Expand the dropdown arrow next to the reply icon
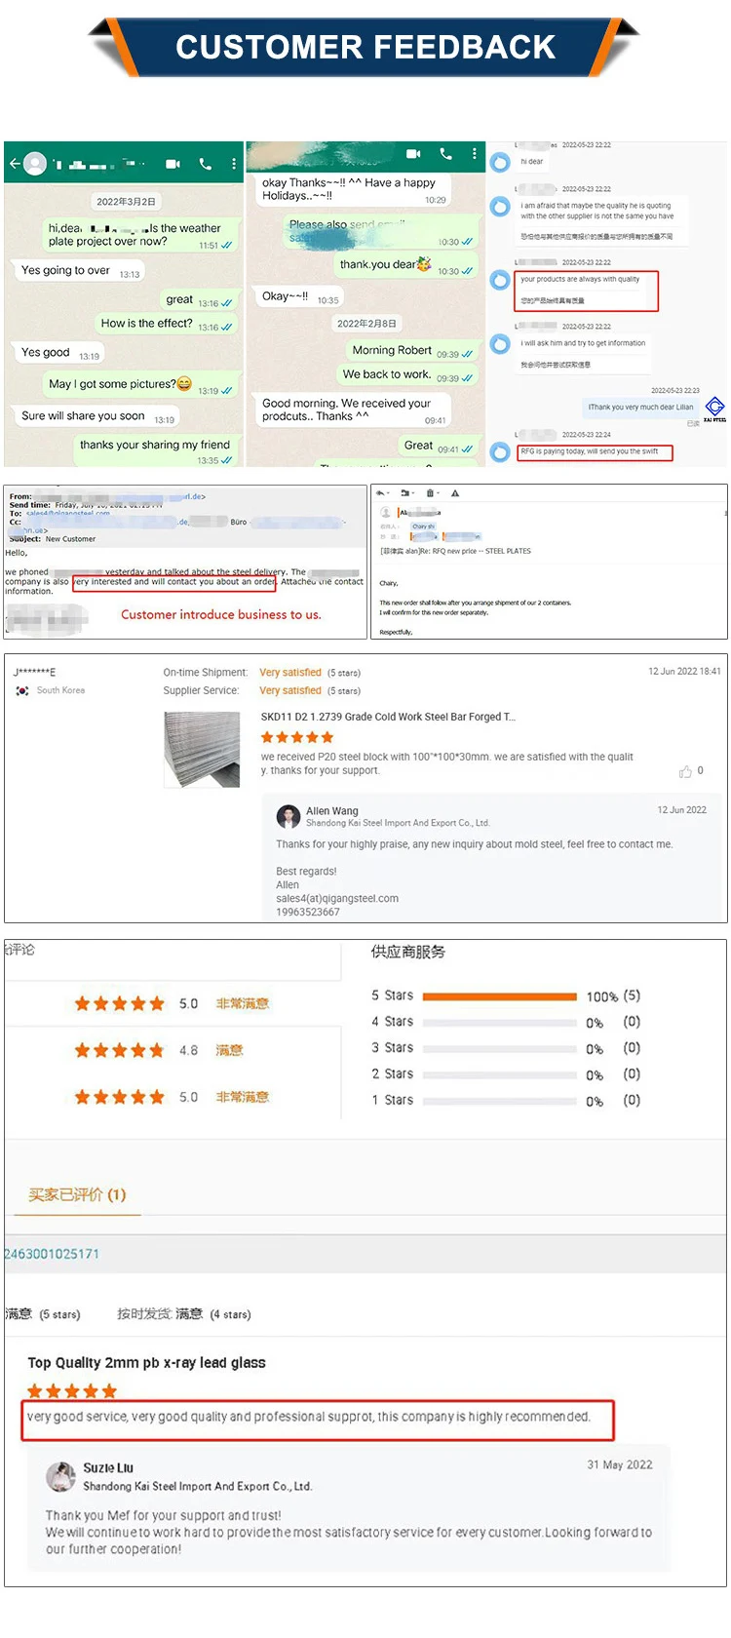The height and width of the screenshot is (1638, 731). [388, 493]
